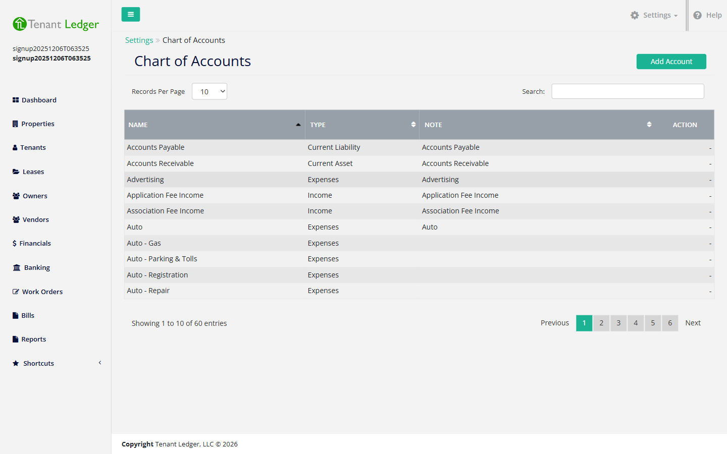Go to page 3 of accounts
This screenshot has height=454, width=727.
pos(618,323)
